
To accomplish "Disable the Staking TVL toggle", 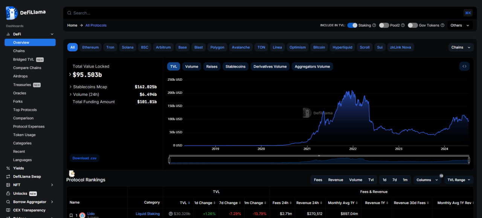I will tap(352, 25).
